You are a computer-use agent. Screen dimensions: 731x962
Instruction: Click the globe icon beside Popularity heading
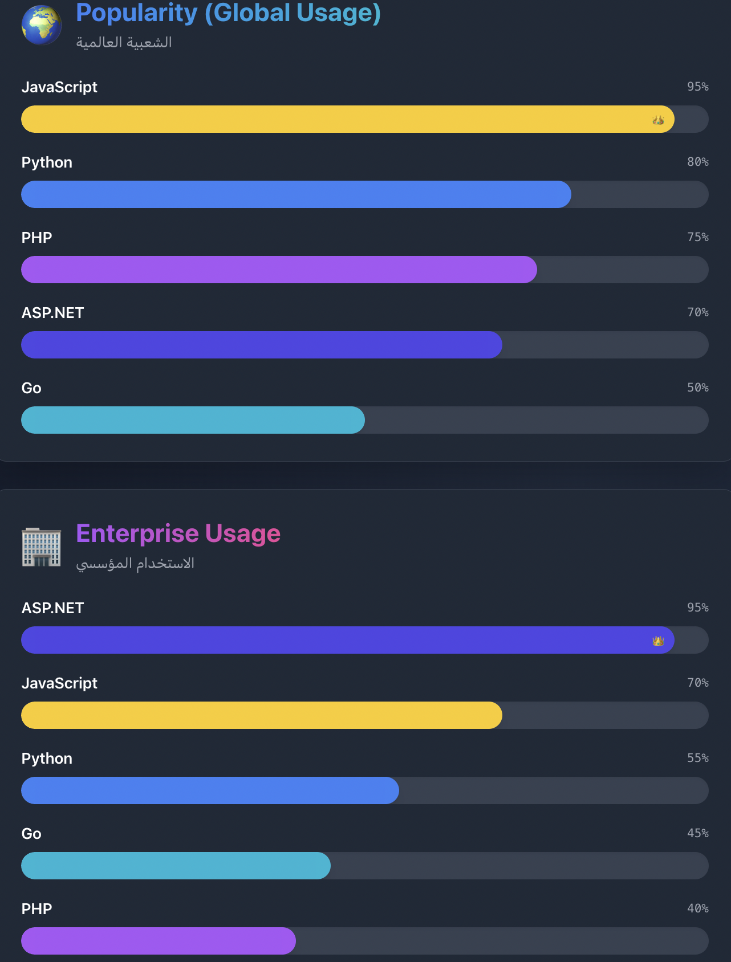41,25
